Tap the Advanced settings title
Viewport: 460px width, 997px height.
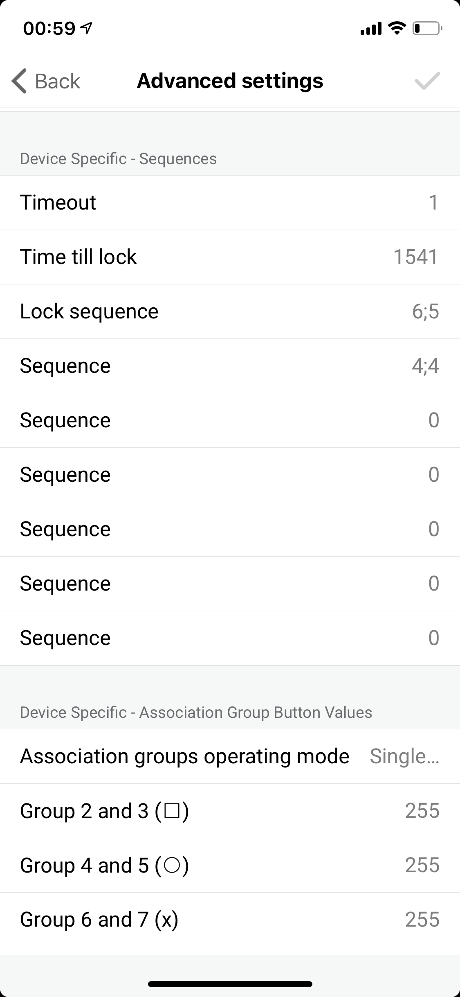coord(230,81)
